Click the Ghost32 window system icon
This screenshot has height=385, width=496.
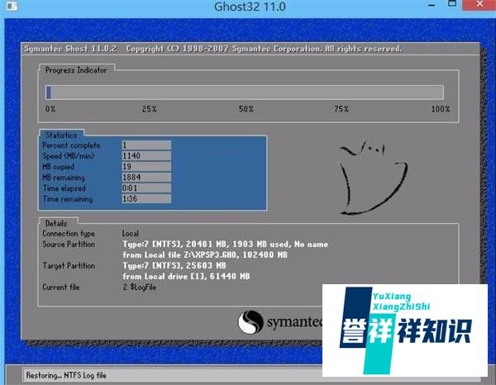[x=12, y=6]
